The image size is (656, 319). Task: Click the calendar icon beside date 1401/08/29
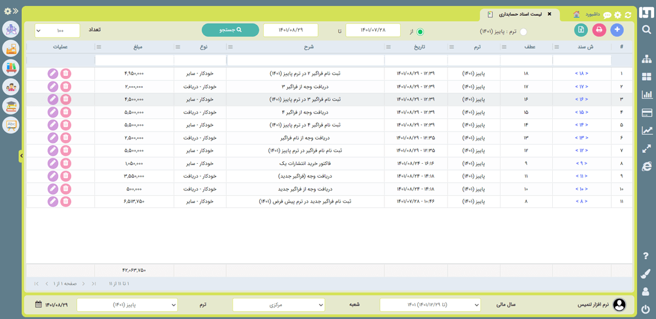point(38,304)
